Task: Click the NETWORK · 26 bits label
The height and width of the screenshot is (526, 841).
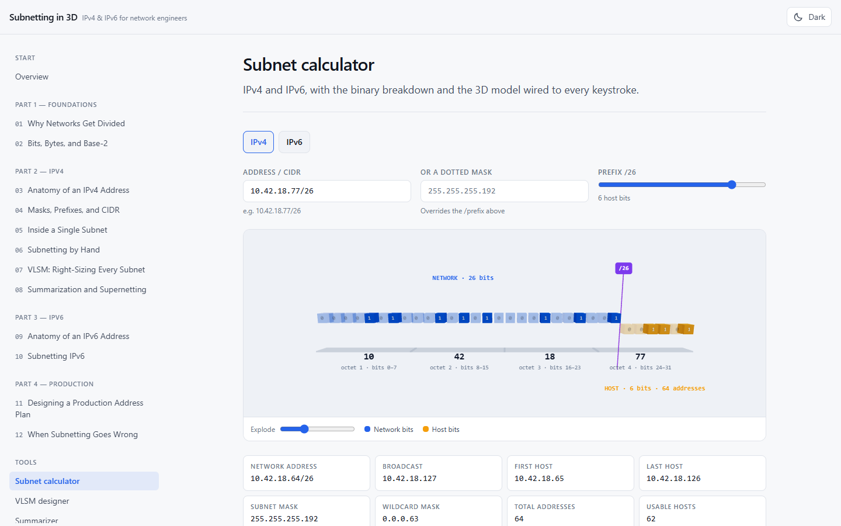Action: point(463,278)
